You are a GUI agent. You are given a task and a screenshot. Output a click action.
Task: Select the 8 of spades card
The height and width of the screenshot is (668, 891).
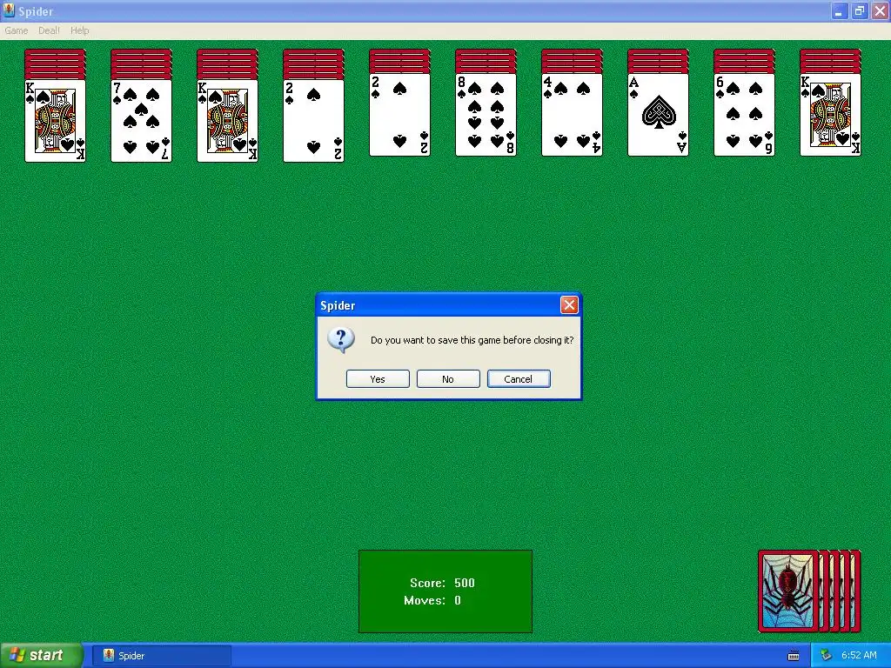pos(486,115)
